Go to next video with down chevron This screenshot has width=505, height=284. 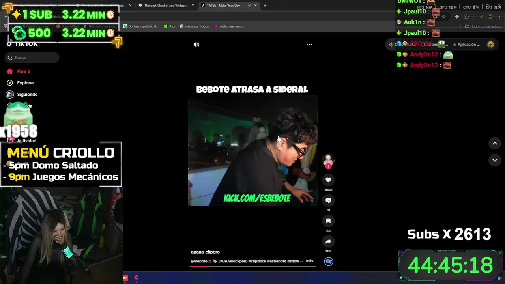495,160
